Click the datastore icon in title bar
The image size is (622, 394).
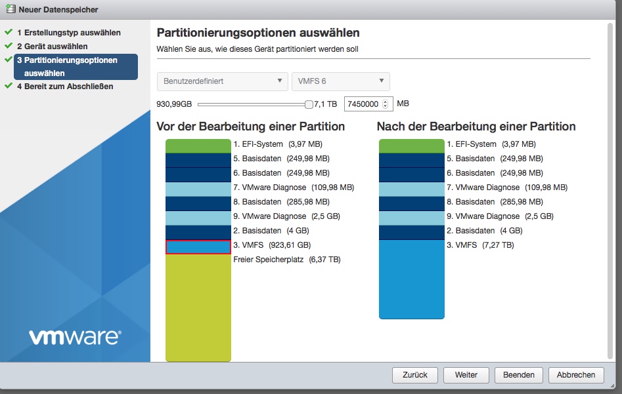[10, 9]
